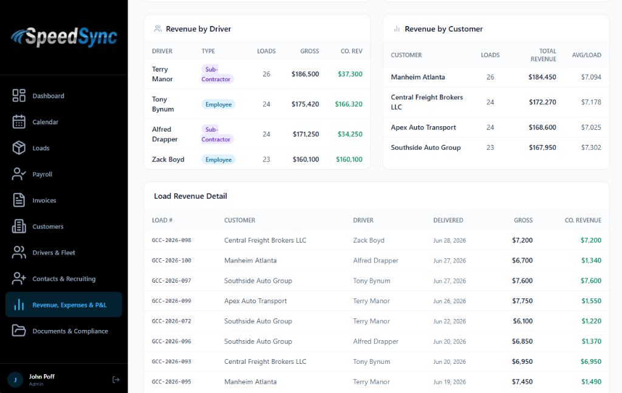Click the DRIVER header in Revenue by Driver
622x393 pixels.
[162, 51]
